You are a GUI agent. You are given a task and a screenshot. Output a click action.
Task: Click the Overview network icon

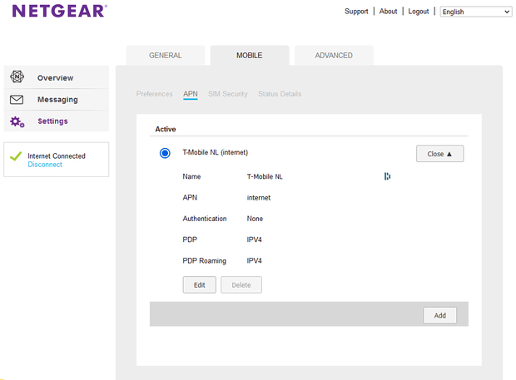(x=17, y=76)
